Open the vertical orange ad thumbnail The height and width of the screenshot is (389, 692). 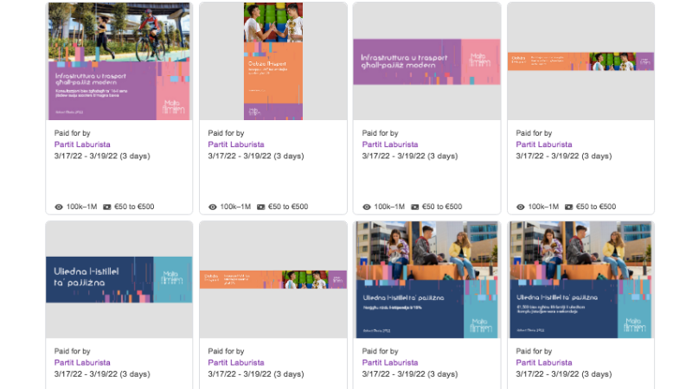[272, 61]
